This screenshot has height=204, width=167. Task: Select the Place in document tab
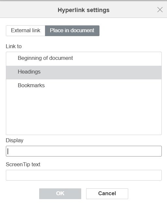[x=72, y=31]
